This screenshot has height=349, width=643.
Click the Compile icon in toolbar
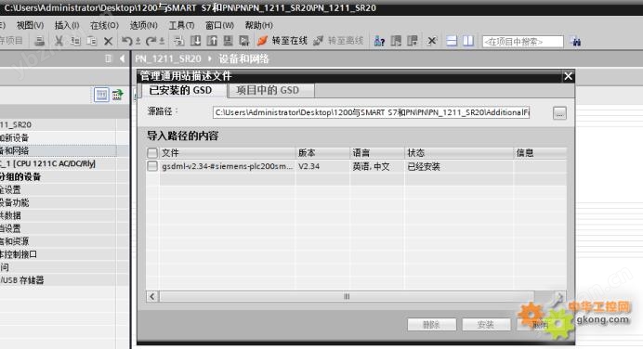179,41
